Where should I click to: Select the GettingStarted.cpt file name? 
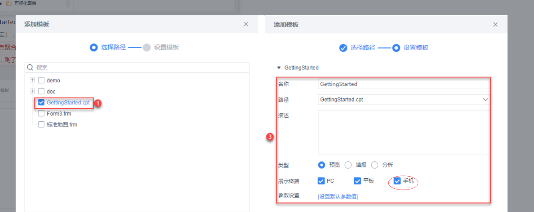(x=68, y=102)
